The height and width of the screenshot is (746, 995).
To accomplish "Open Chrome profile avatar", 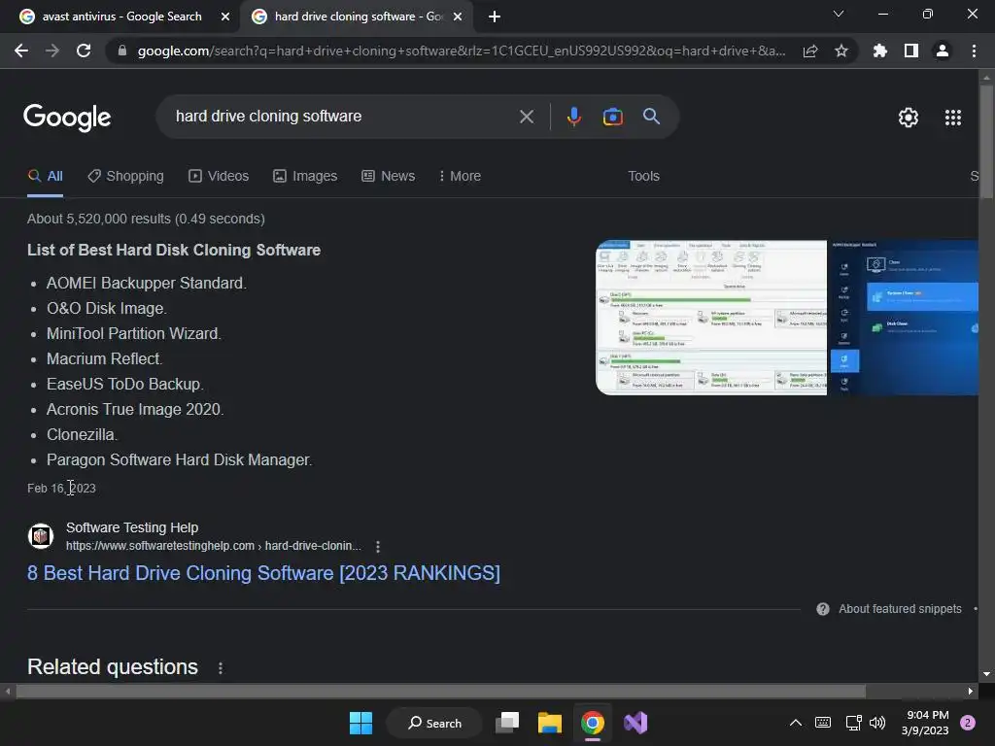I will 943,51.
